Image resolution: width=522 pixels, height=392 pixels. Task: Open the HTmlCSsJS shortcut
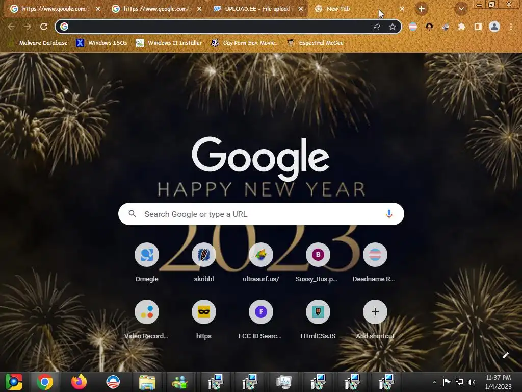click(318, 320)
